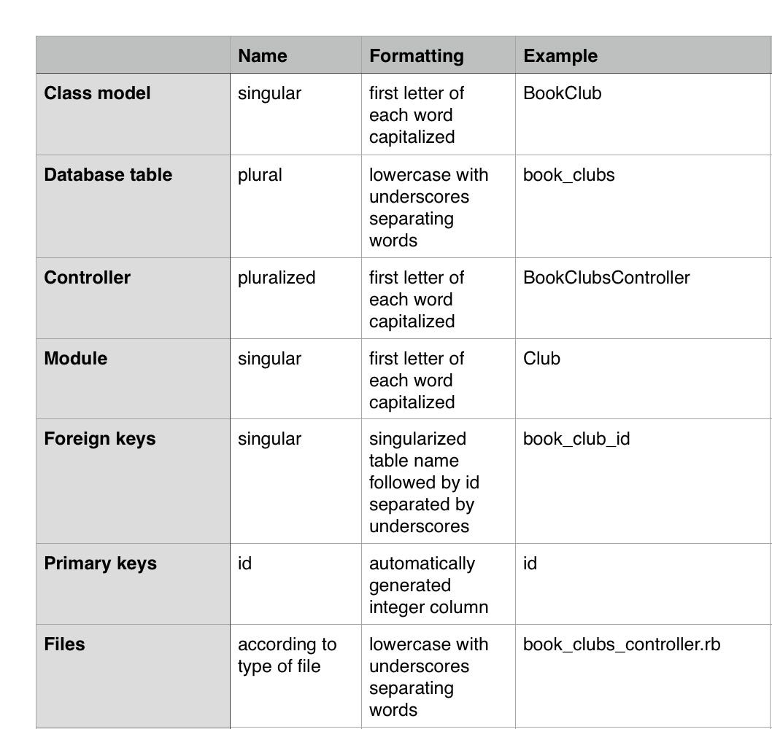Select the Module row label
Image resolution: width=772 pixels, height=729 pixels.
(x=75, y=358)
